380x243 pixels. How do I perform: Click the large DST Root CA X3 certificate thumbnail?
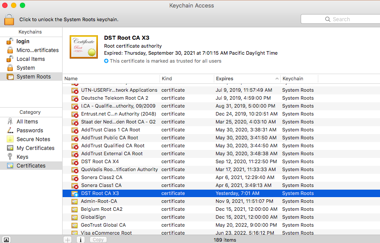[x=84, y=48]
